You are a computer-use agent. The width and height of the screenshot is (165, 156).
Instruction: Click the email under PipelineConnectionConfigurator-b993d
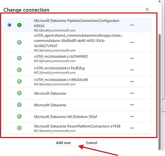click(55, 30)
